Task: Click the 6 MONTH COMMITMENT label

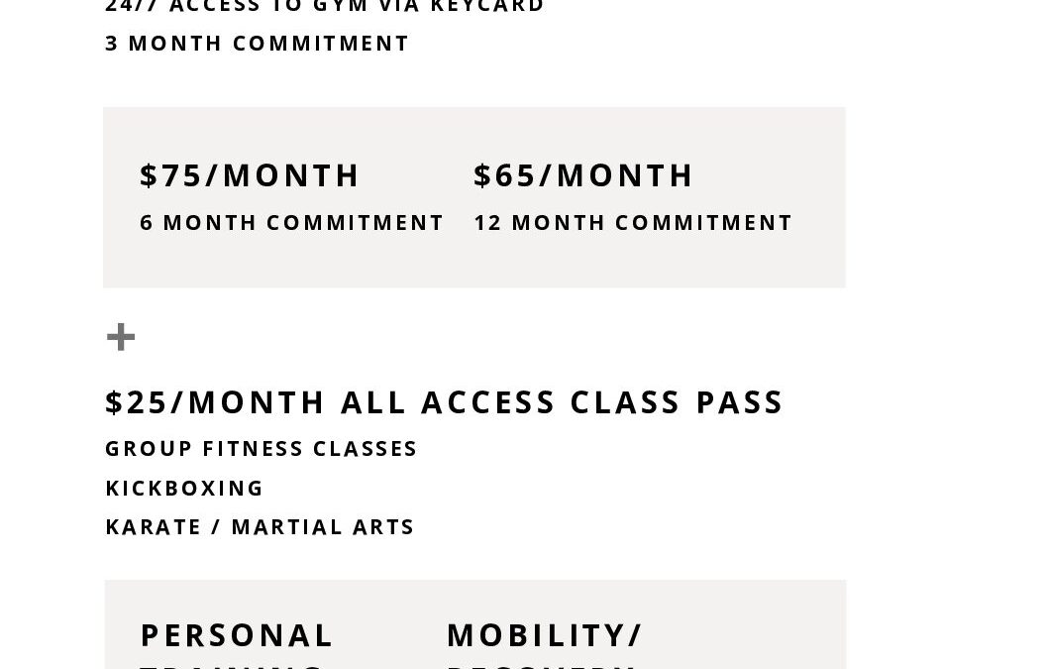Action: 291,222
